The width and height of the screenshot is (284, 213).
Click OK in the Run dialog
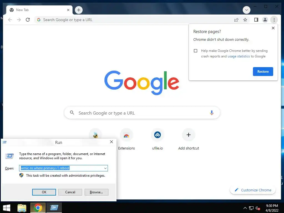[44, 192]
